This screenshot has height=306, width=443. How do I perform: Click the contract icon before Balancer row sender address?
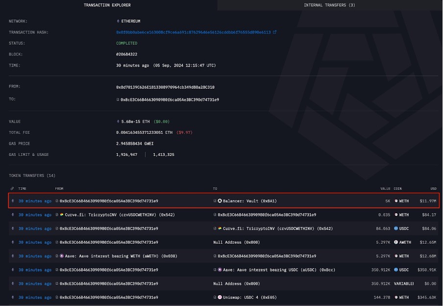point(57,201)
